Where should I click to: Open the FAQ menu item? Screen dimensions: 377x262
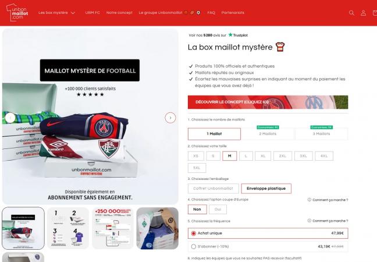(211, 13)
